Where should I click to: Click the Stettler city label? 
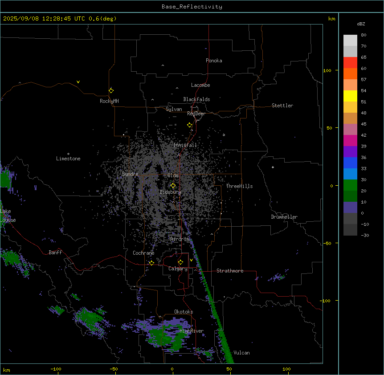282,106
